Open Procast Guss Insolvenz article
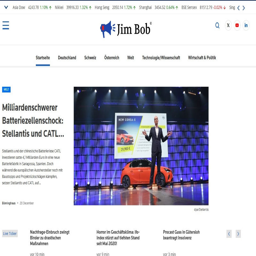The image size is (256, 256). coord(181,235)
